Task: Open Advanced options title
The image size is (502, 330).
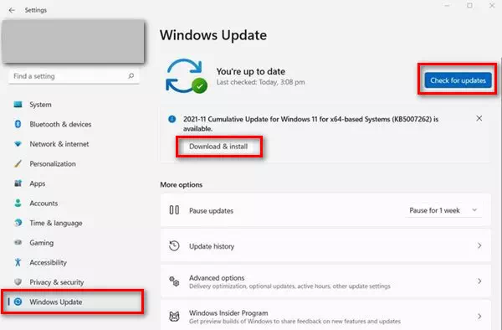Action: (x=217, y=278)
